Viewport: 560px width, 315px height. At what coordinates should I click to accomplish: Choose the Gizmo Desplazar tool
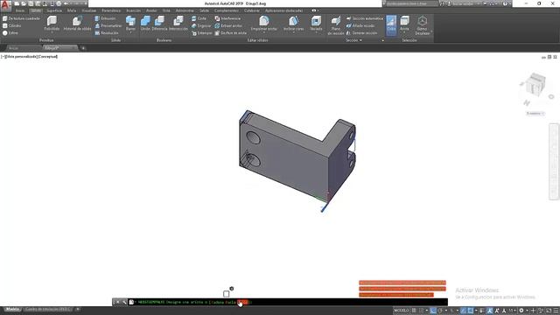422,25
